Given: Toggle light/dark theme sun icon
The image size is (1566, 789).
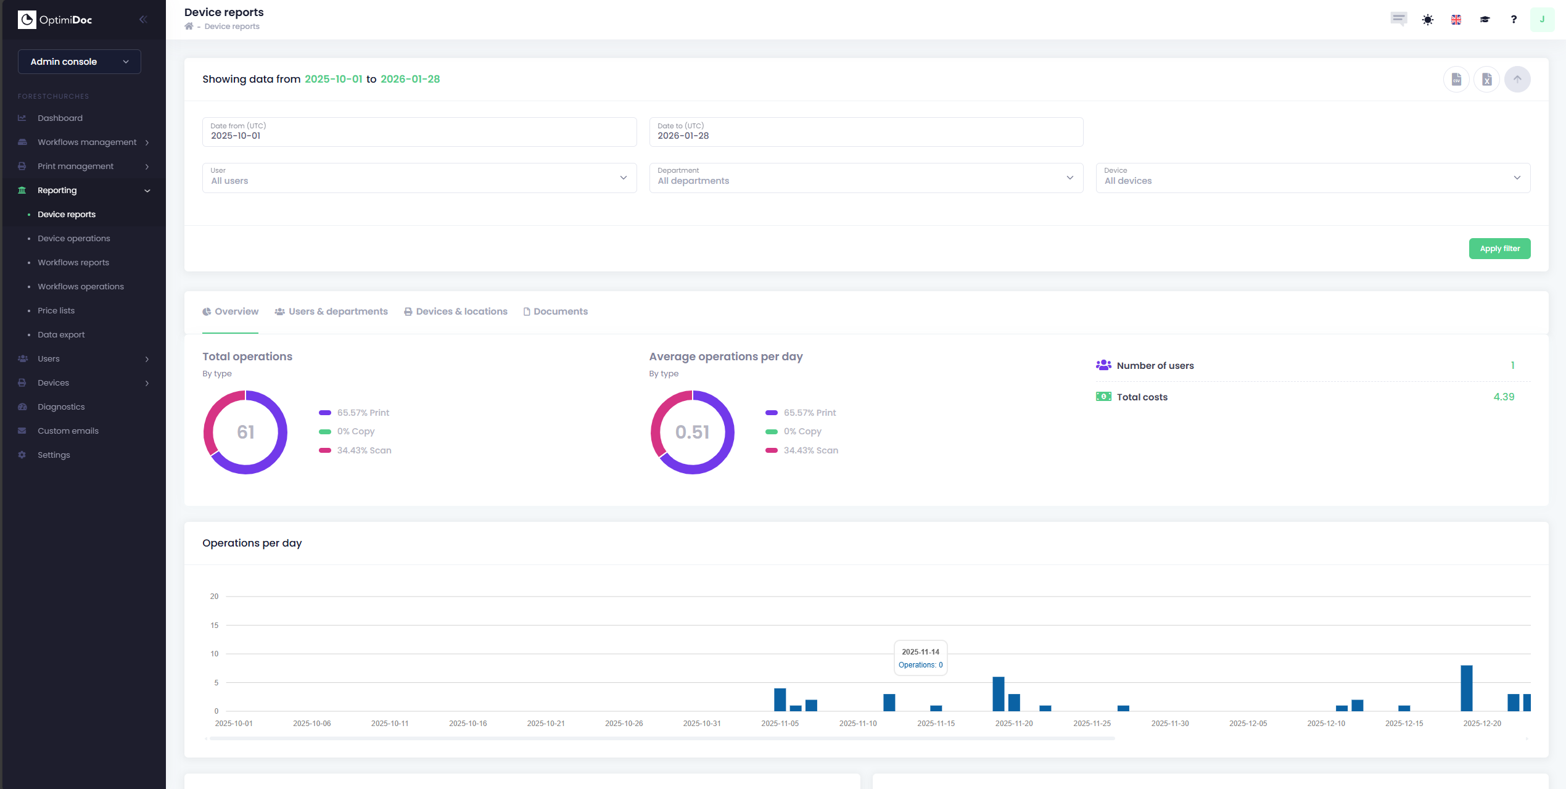Looking at the screenshot, I should [1427, 20].
